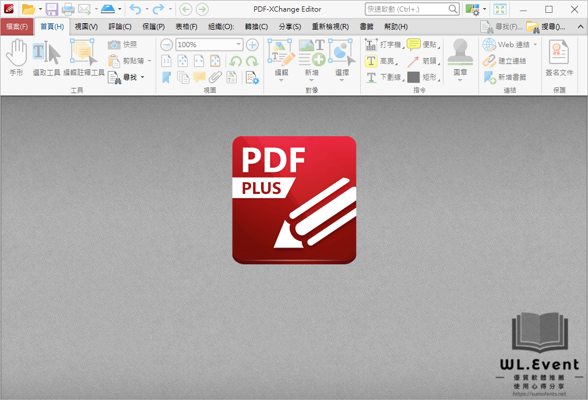
Task: Set view to actual size 1:1
Action: click(x=167, y=61)
